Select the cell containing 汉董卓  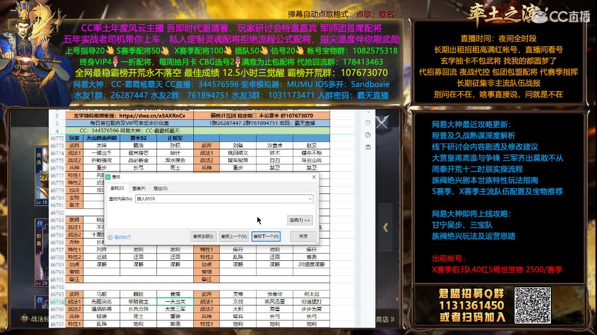click(x=275, y=145)
